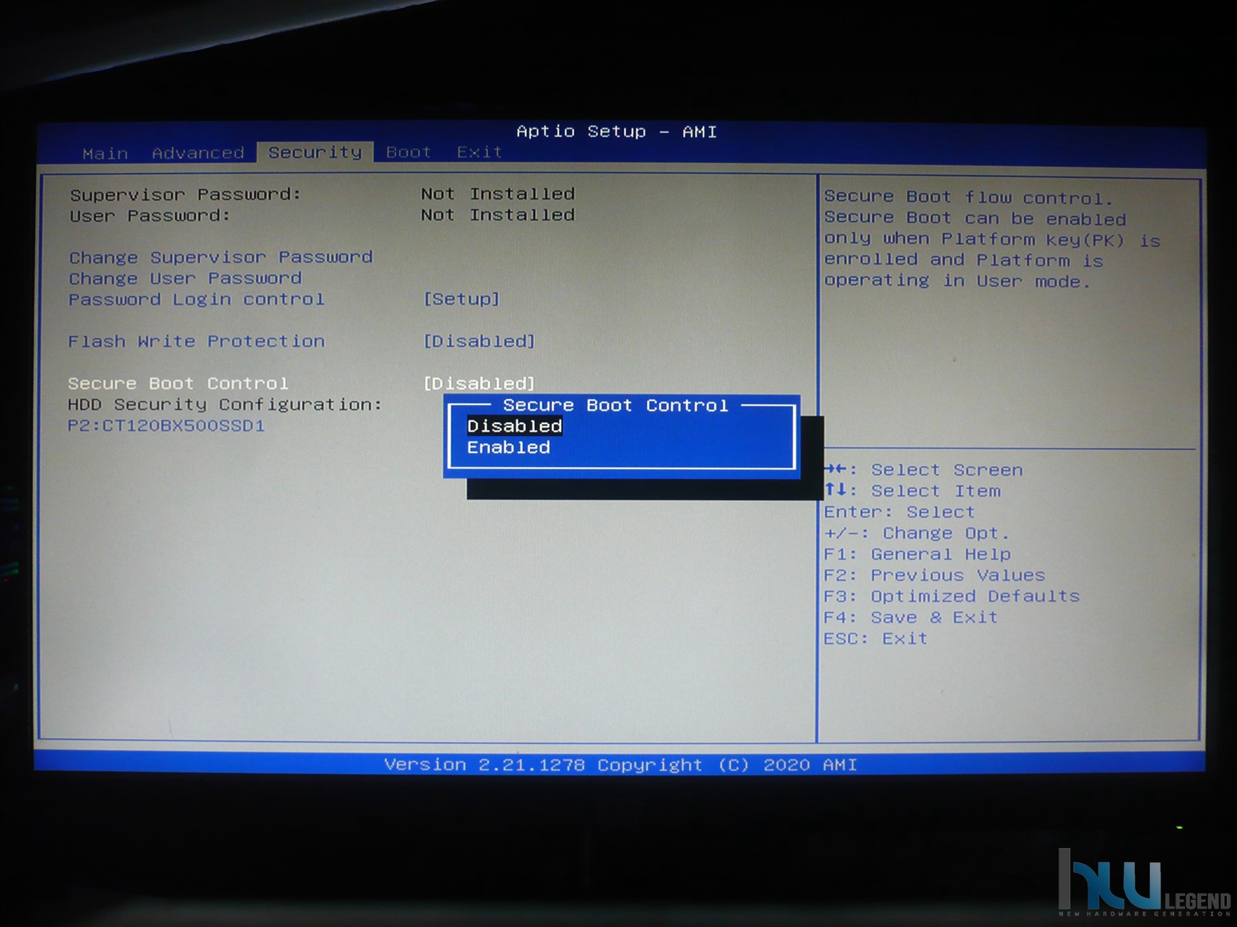Choose Enabled in Secure Boot Control popup
This screenshot has height=927, width=1237.
click(509, 447)
